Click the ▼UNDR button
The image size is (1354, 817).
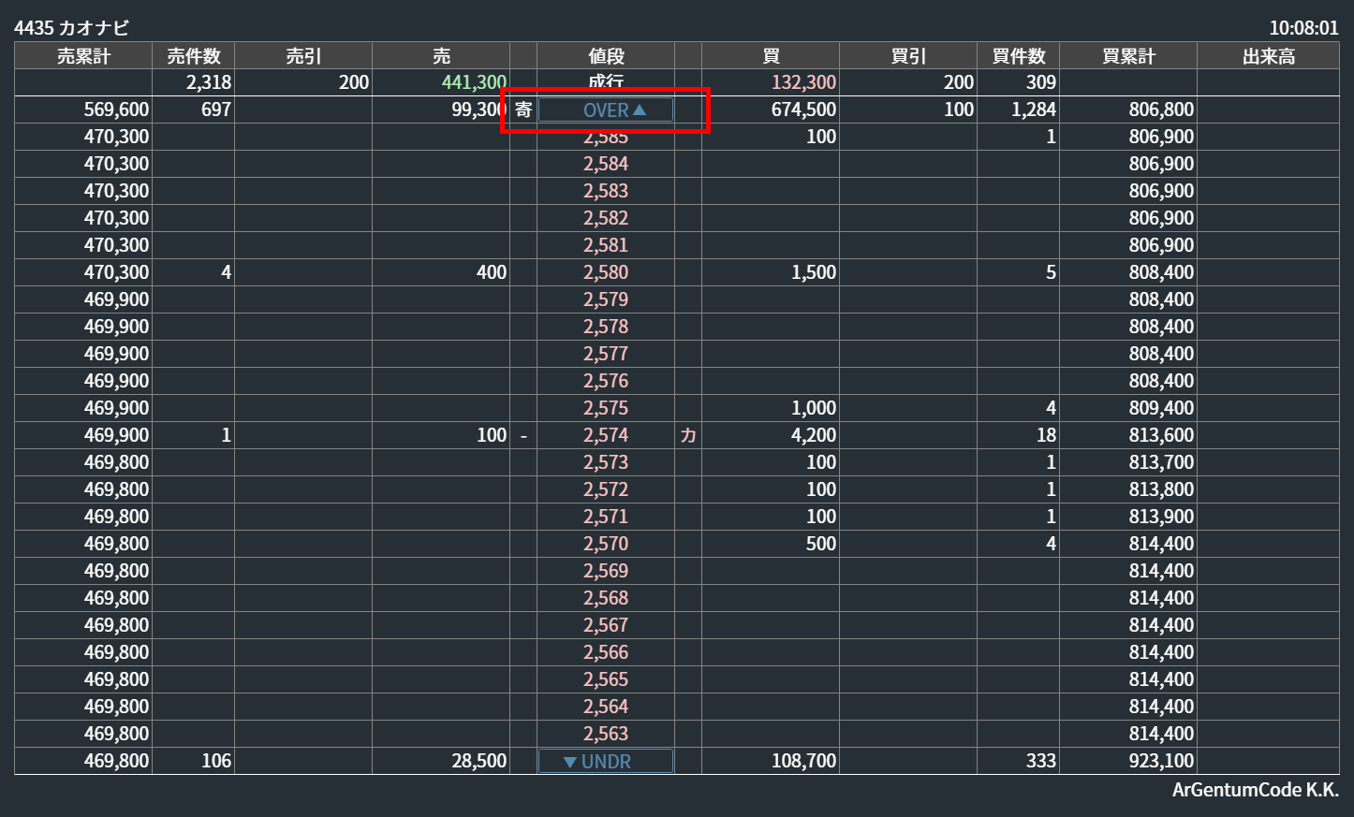(606, 761)
